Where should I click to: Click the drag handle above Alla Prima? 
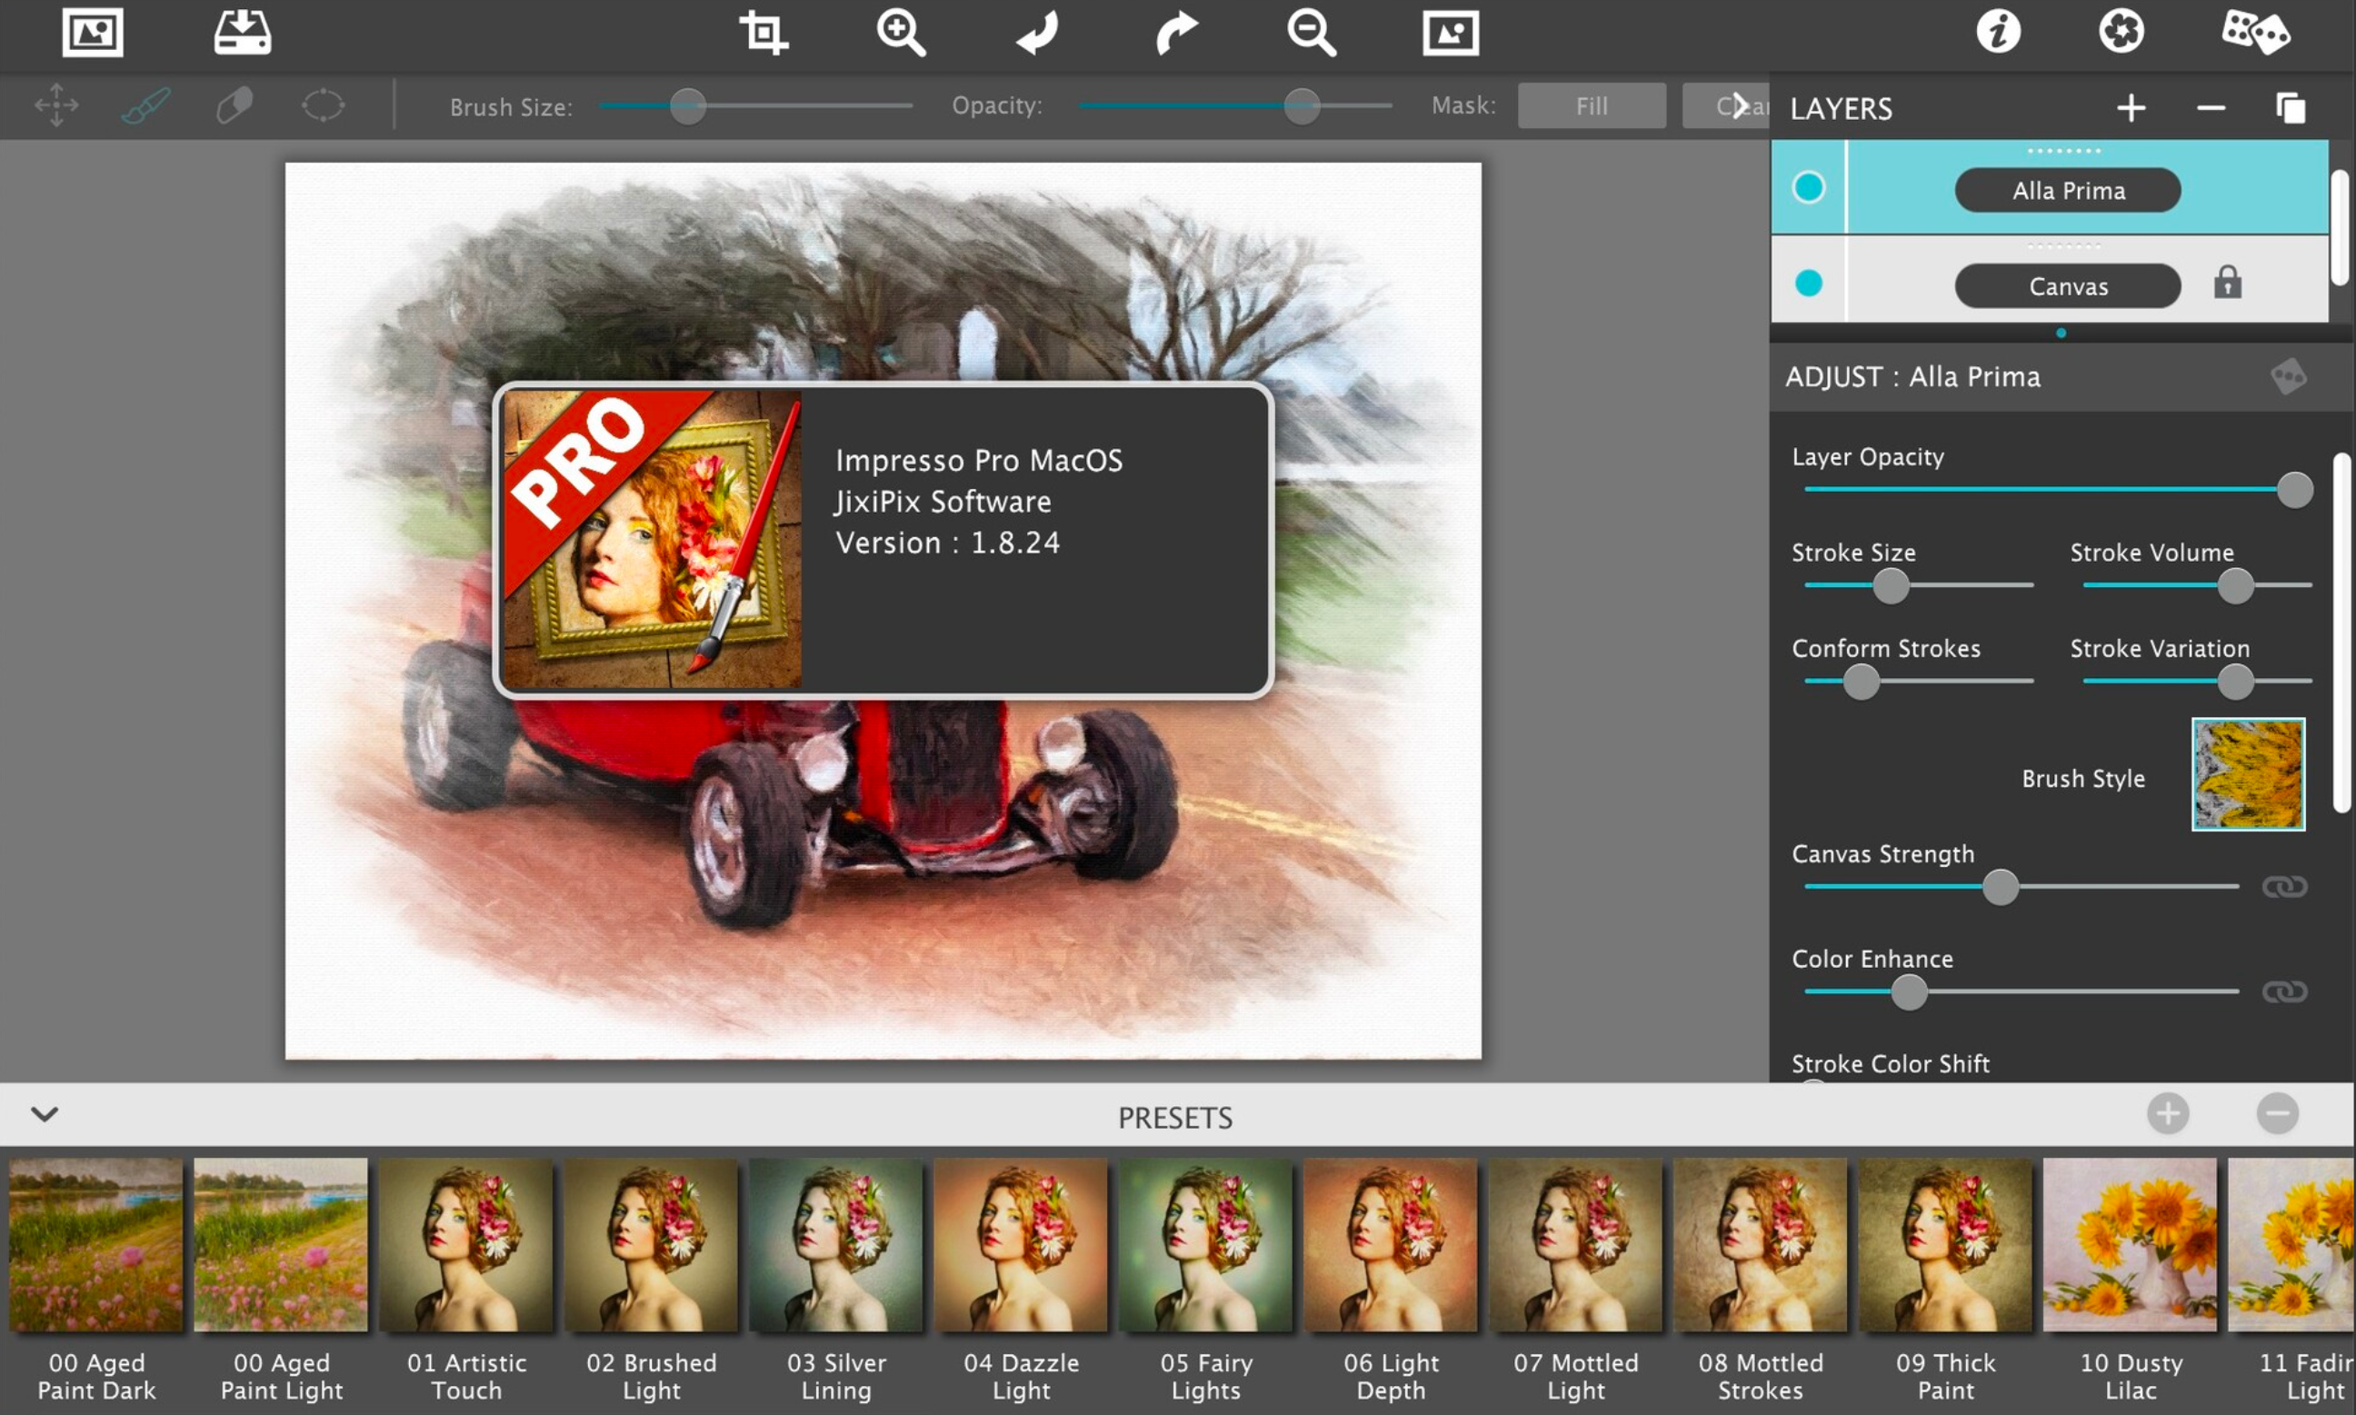2063,151
